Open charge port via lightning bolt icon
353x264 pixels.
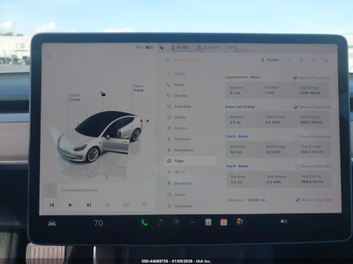(x=148, y=121)
